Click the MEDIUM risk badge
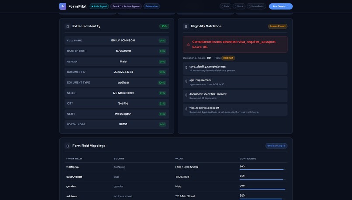The width and height of the screenshot is (352, 200). (228, 58)
